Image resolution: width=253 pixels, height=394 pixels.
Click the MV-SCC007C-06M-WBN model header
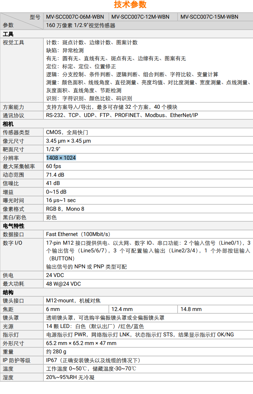click(75, 17)
